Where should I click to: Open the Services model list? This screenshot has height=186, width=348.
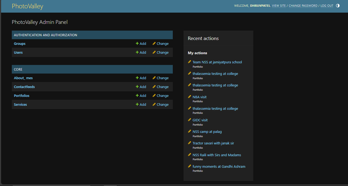tap(20, 104)
